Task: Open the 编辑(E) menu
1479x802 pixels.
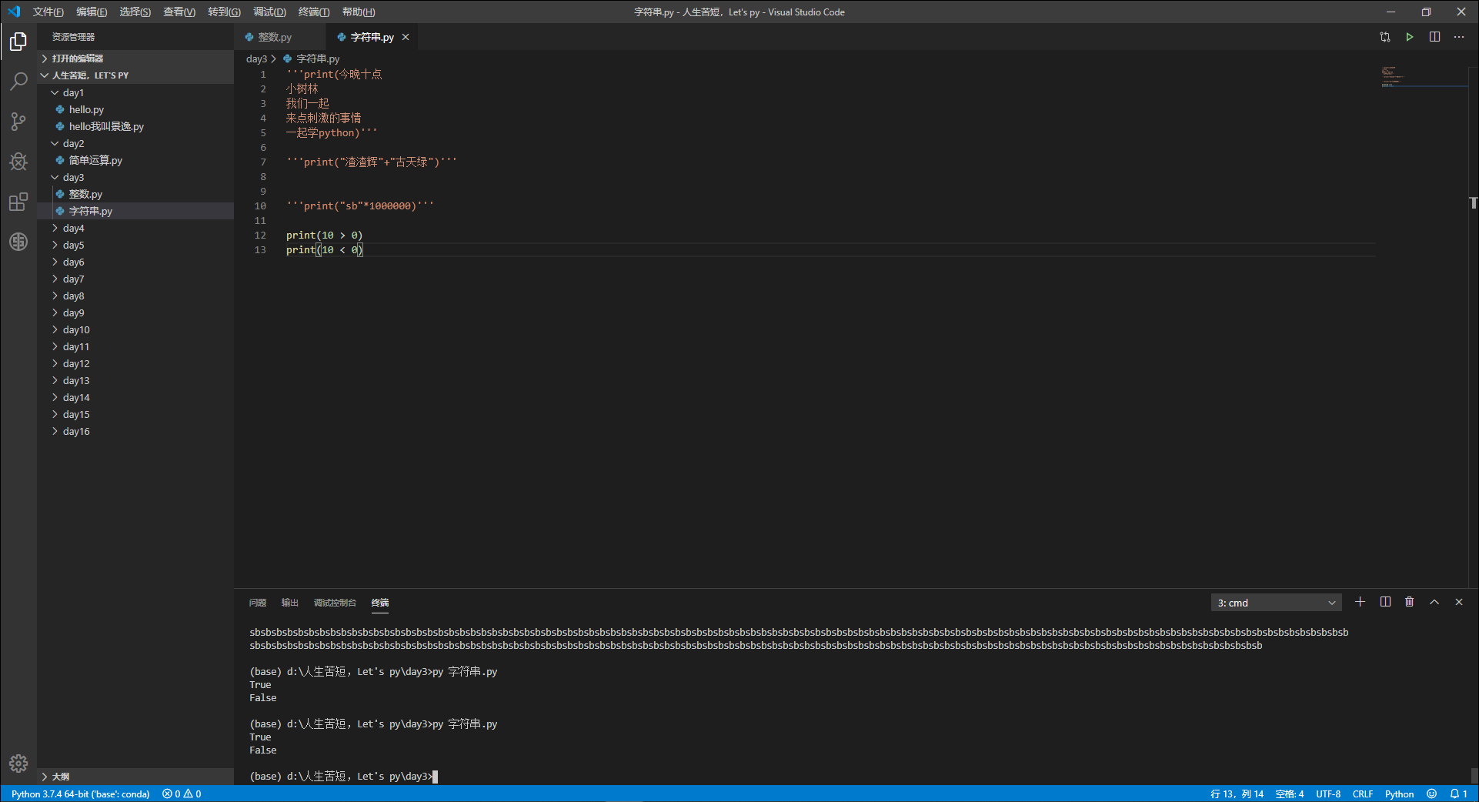Action: pos(92,12)
